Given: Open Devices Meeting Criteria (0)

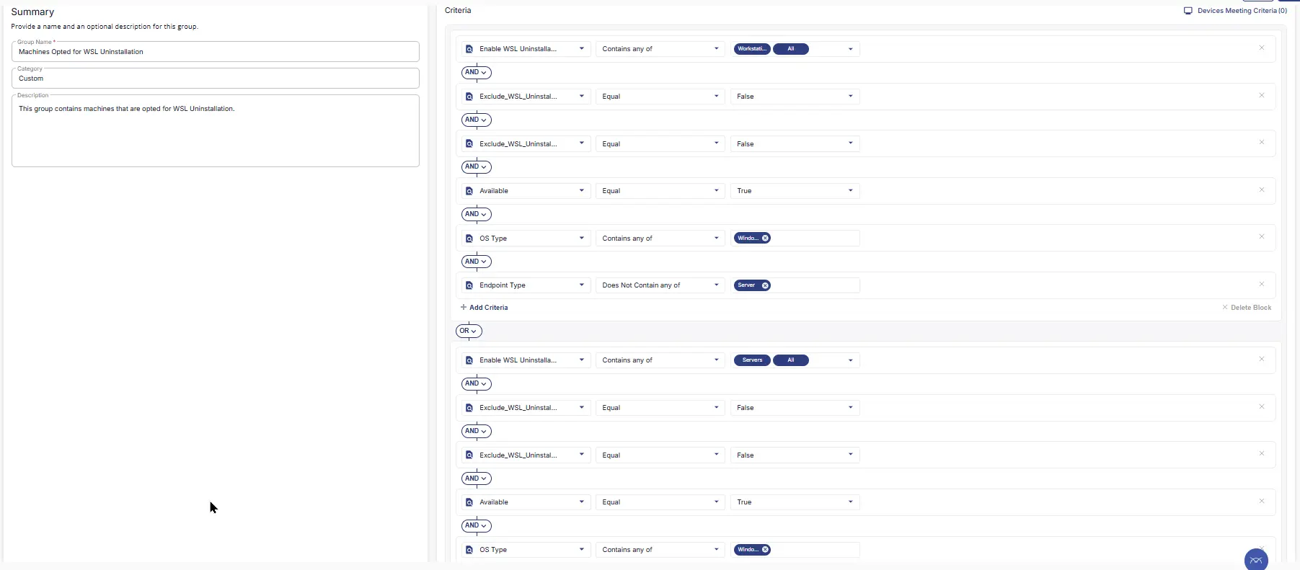Looking at the screenshot, I should pos(1235,11).
